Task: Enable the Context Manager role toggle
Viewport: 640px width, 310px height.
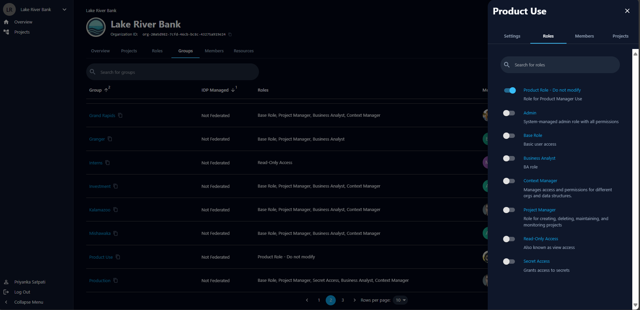Action: click(x=509, y=181)
